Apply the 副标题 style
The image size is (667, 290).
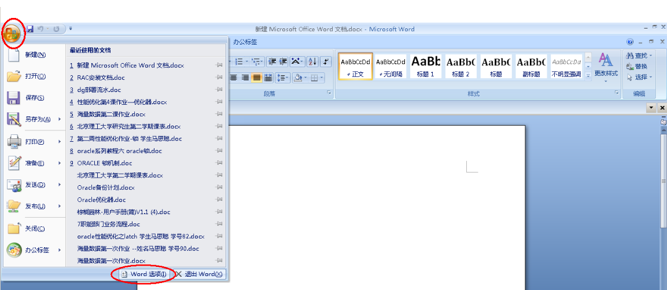pyautogui.click(x=531, y=66)
